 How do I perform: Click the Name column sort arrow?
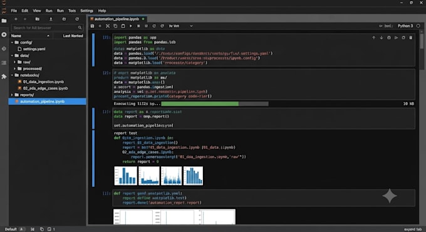[48, 36]
